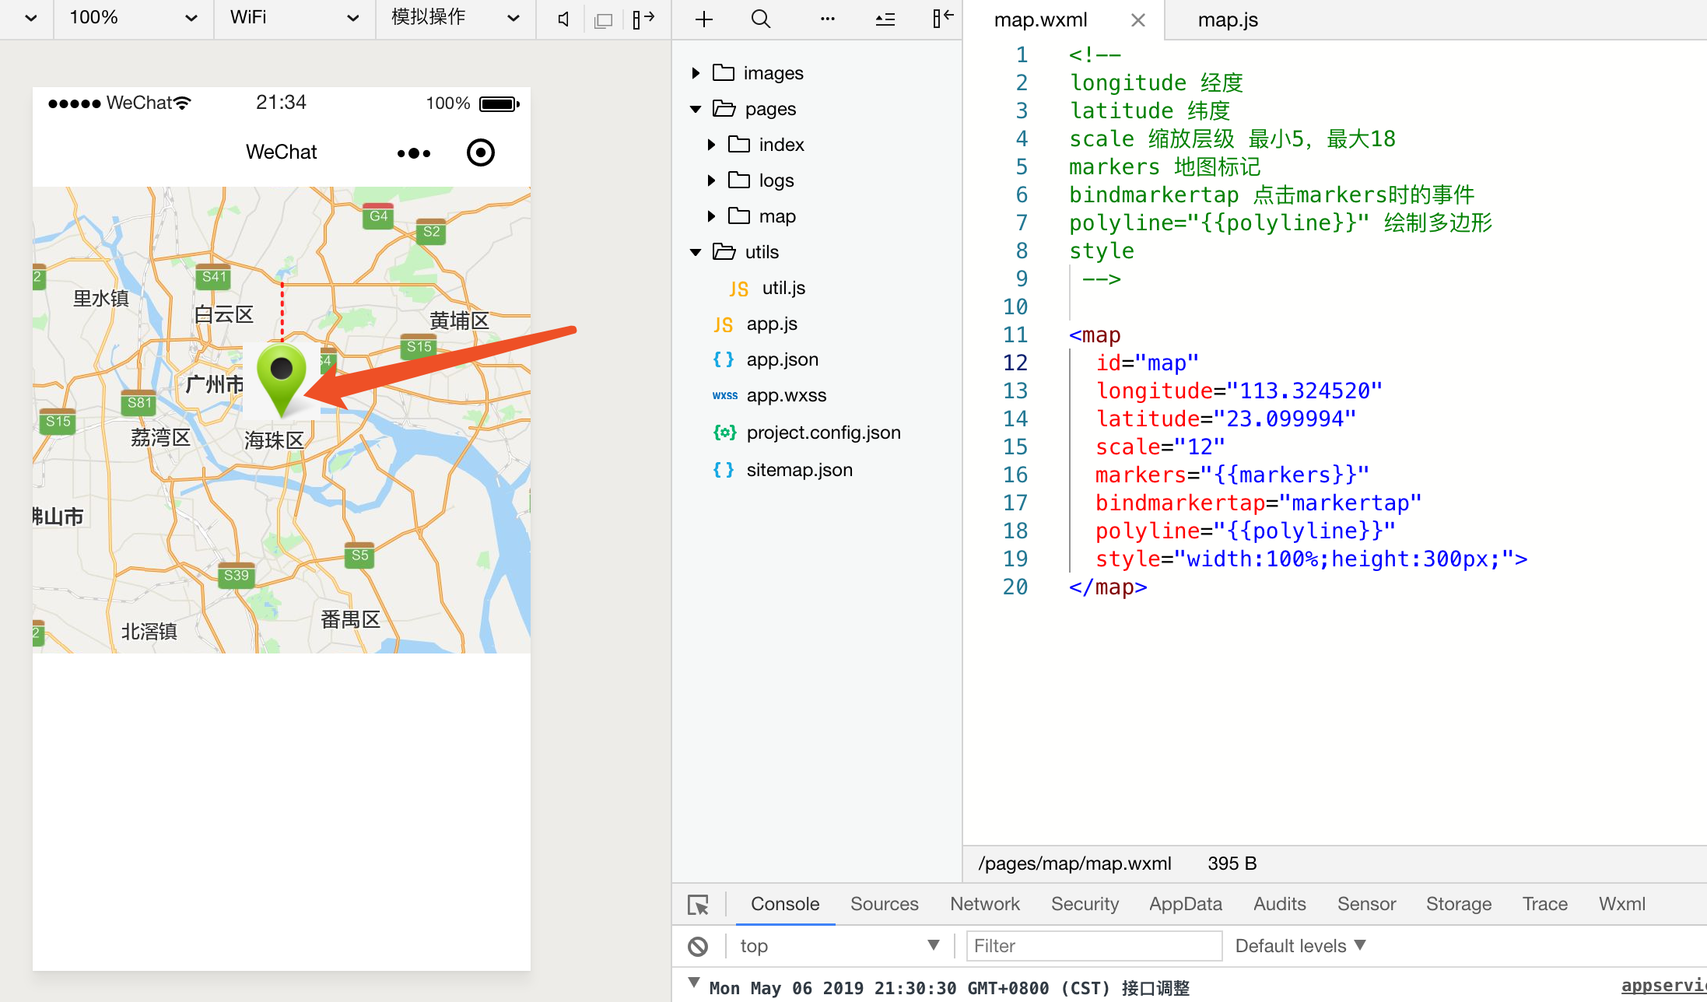Open the Sources panel
This screenshot has width=1707, height=1002.
pos(884,903)
